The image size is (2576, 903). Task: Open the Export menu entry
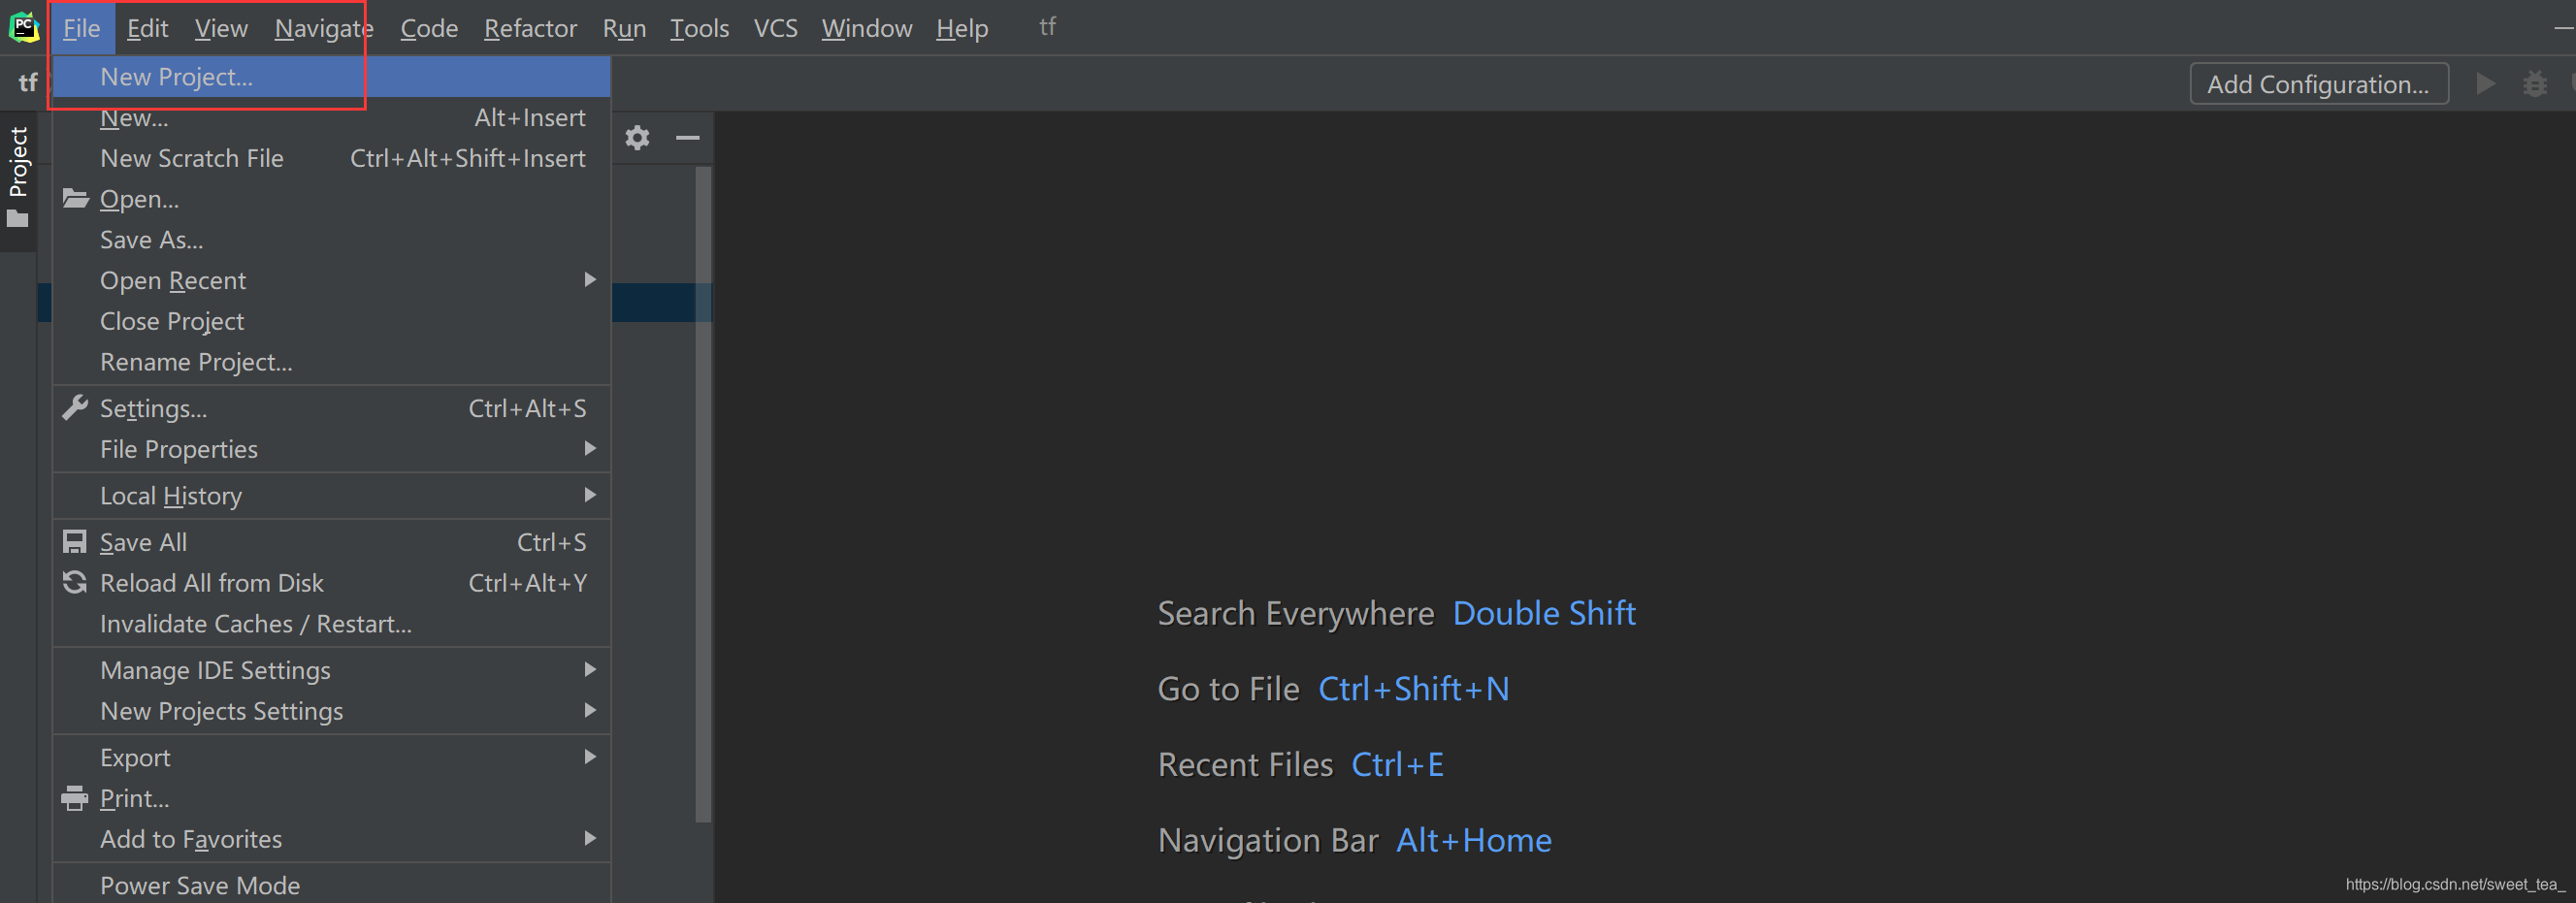coord(331,757)
